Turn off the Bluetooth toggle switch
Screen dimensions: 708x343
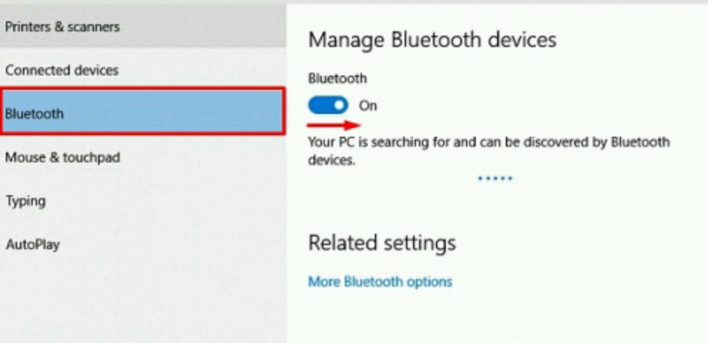[328, 105]
